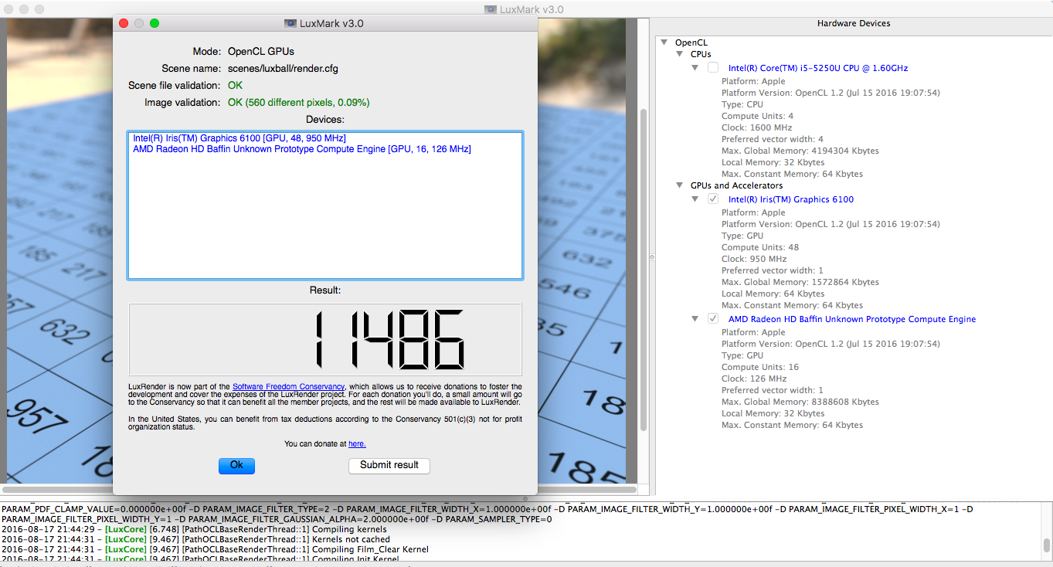This screenshot has width=1053, height=567.
Task: Select the Intel Core i5-5250U CPU label
Action: click(818, 68)
